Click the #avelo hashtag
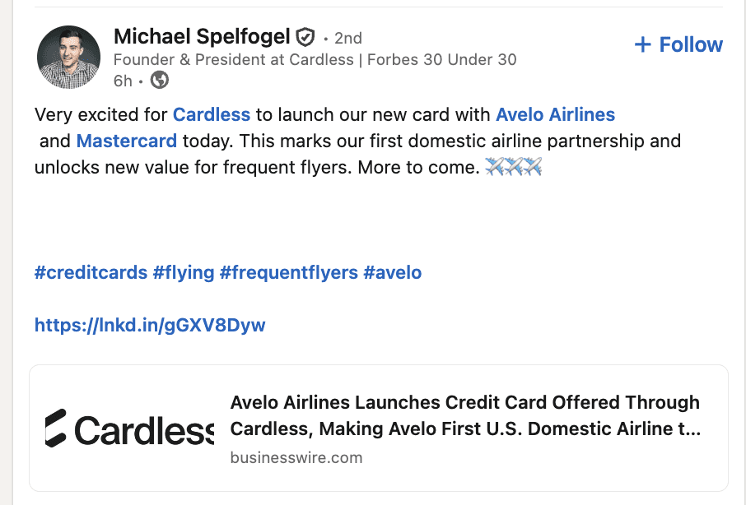746x505 pixels. [x=394, y=272]
